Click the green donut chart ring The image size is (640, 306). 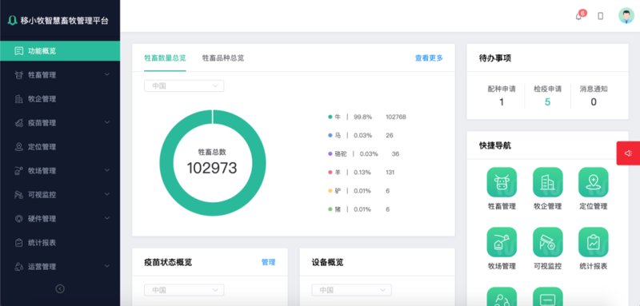[166, 163]
